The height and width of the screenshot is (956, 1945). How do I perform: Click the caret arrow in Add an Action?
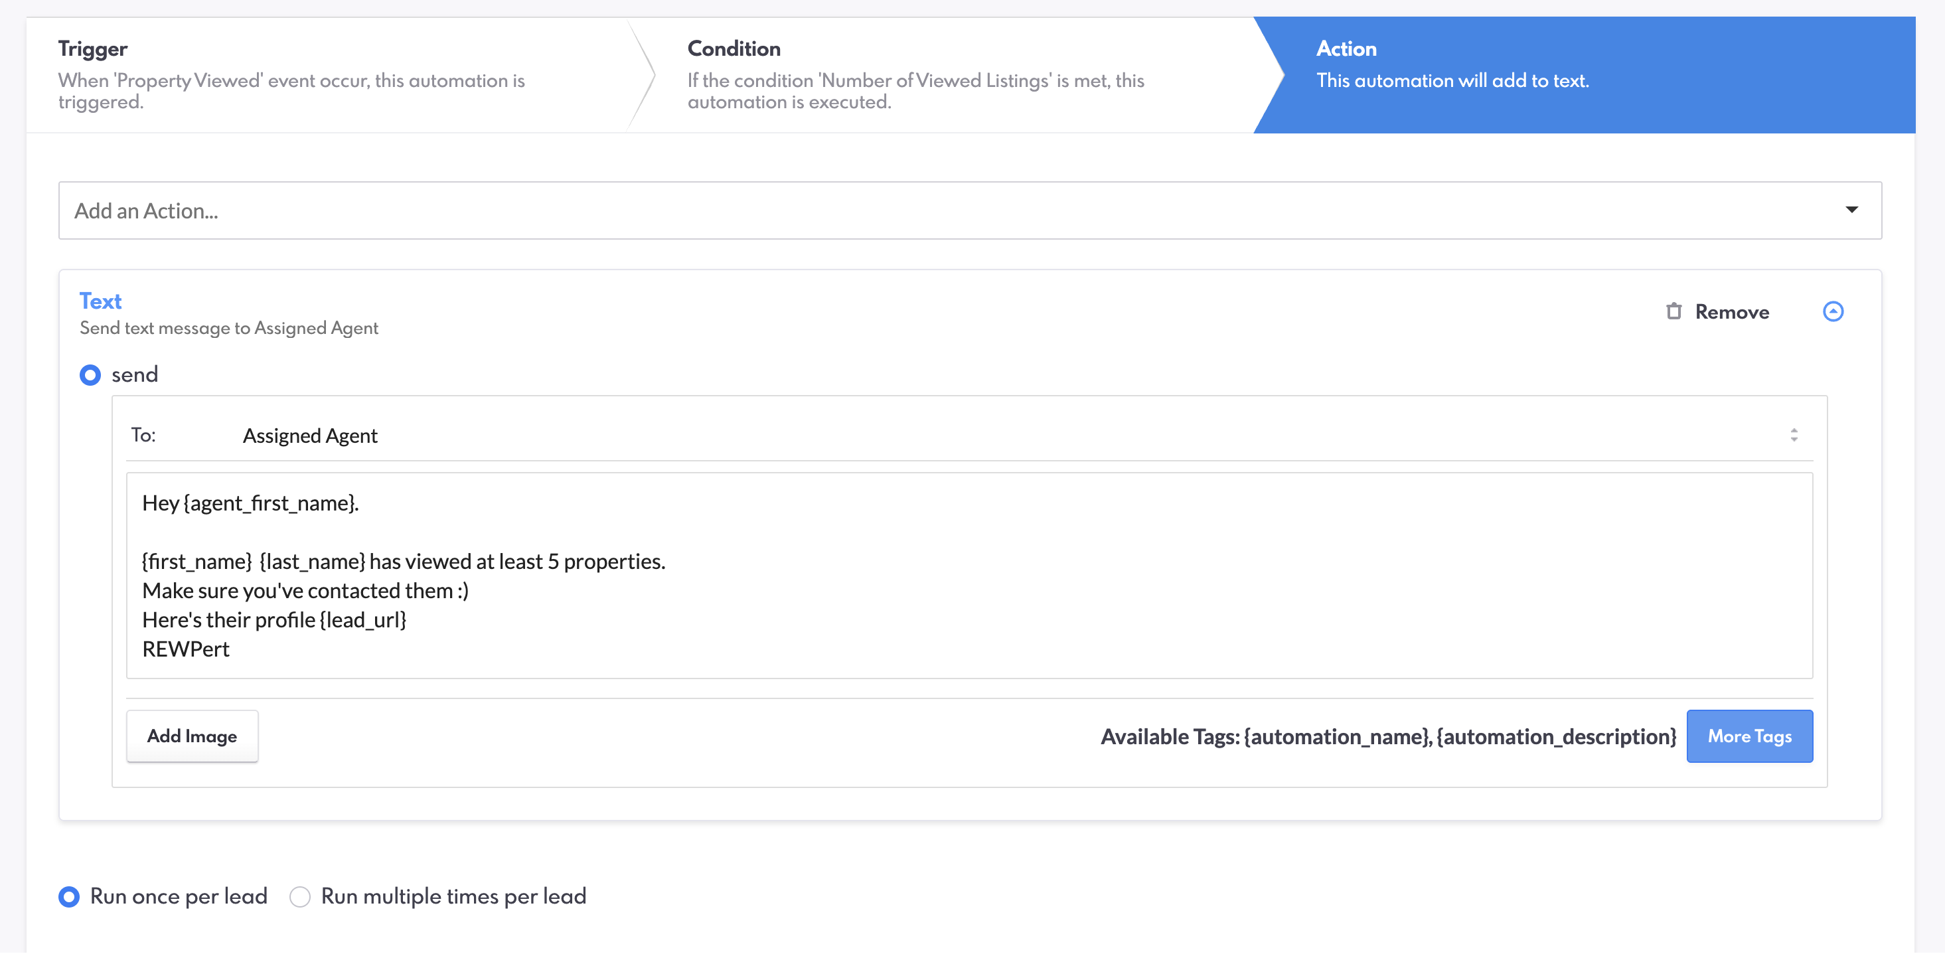tap(1851, 210)
